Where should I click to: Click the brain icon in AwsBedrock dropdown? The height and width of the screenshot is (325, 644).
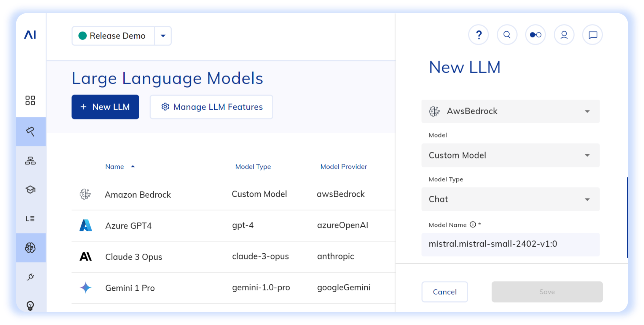tap(434, 111)
